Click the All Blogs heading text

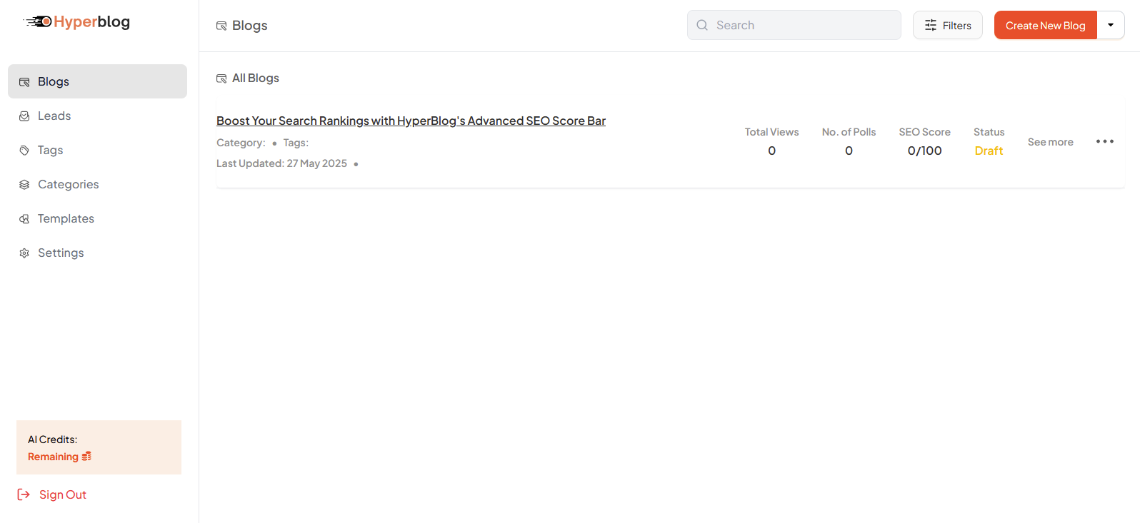pyautogui.click(x=256, y=78)
